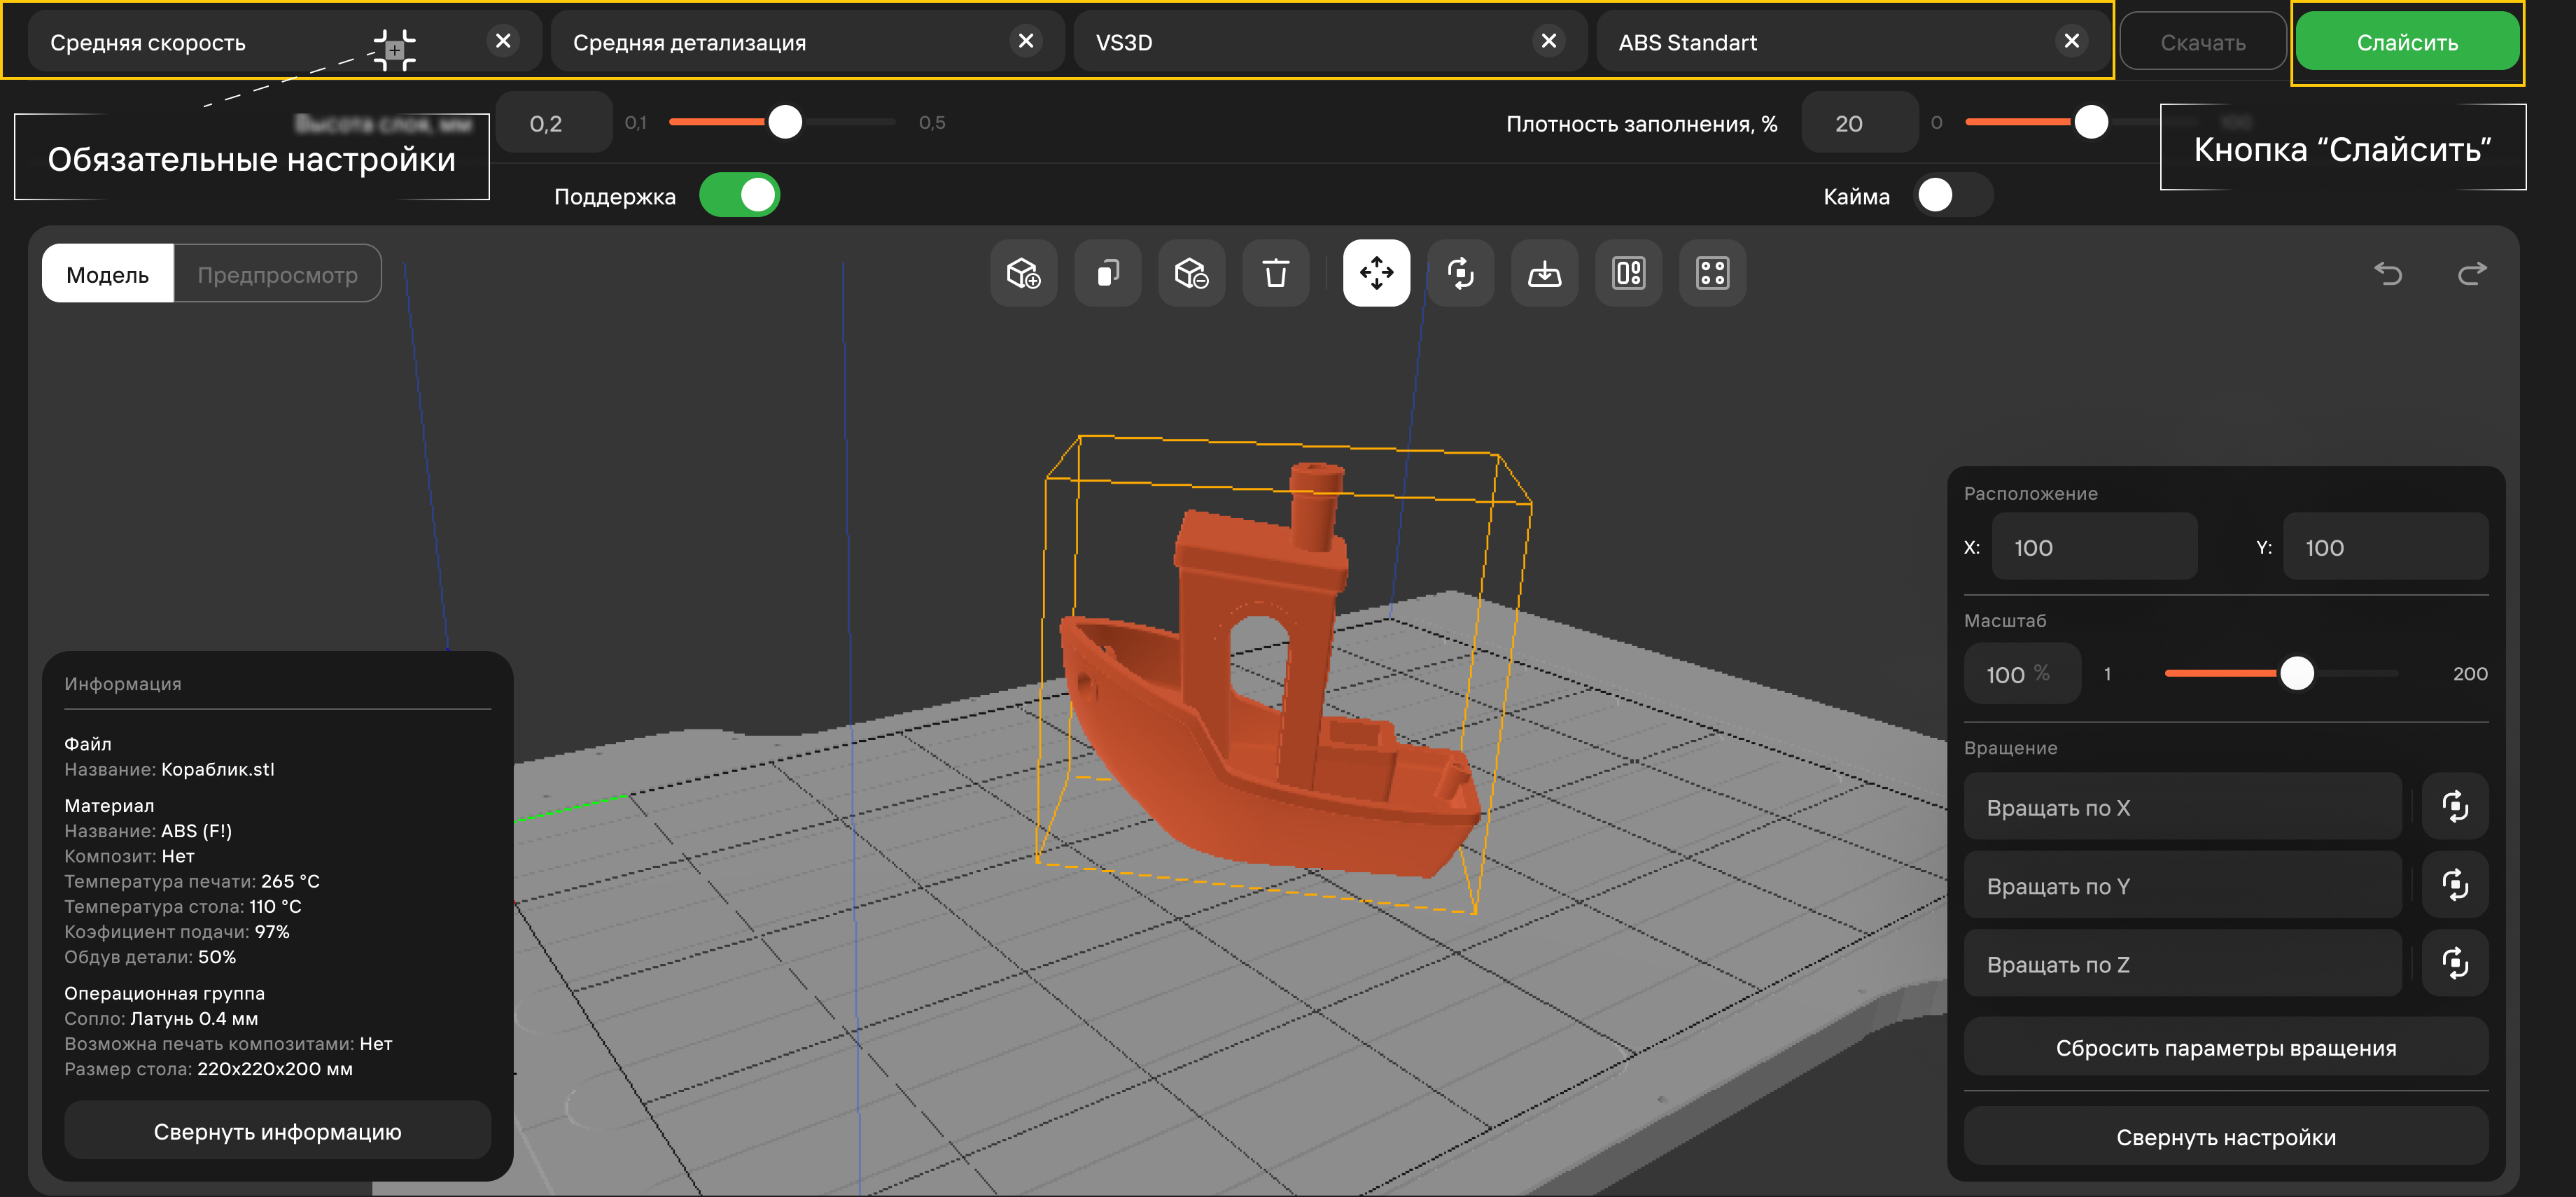Image resolution: width=2576 pixels, height=1197 pixels.
Task: Click the layer height slider handle
Action: click(x=785, y=122)
